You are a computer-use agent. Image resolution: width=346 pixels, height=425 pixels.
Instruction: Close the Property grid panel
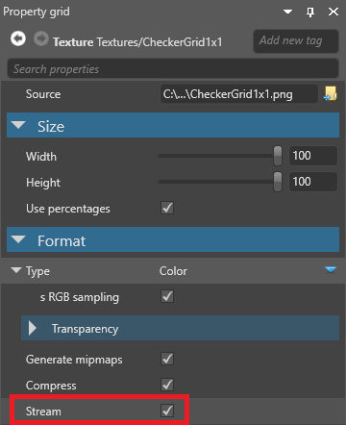[334, 12]
